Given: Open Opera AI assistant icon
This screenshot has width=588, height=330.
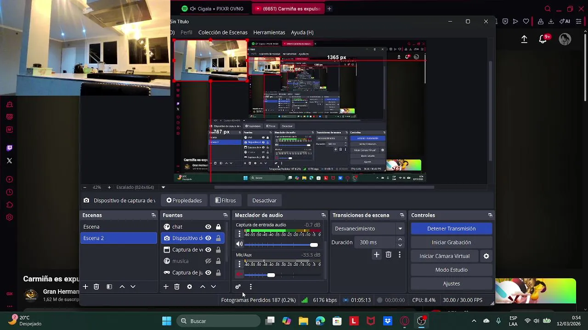Looking at the screenshot, I should click(x=565, y=21).
